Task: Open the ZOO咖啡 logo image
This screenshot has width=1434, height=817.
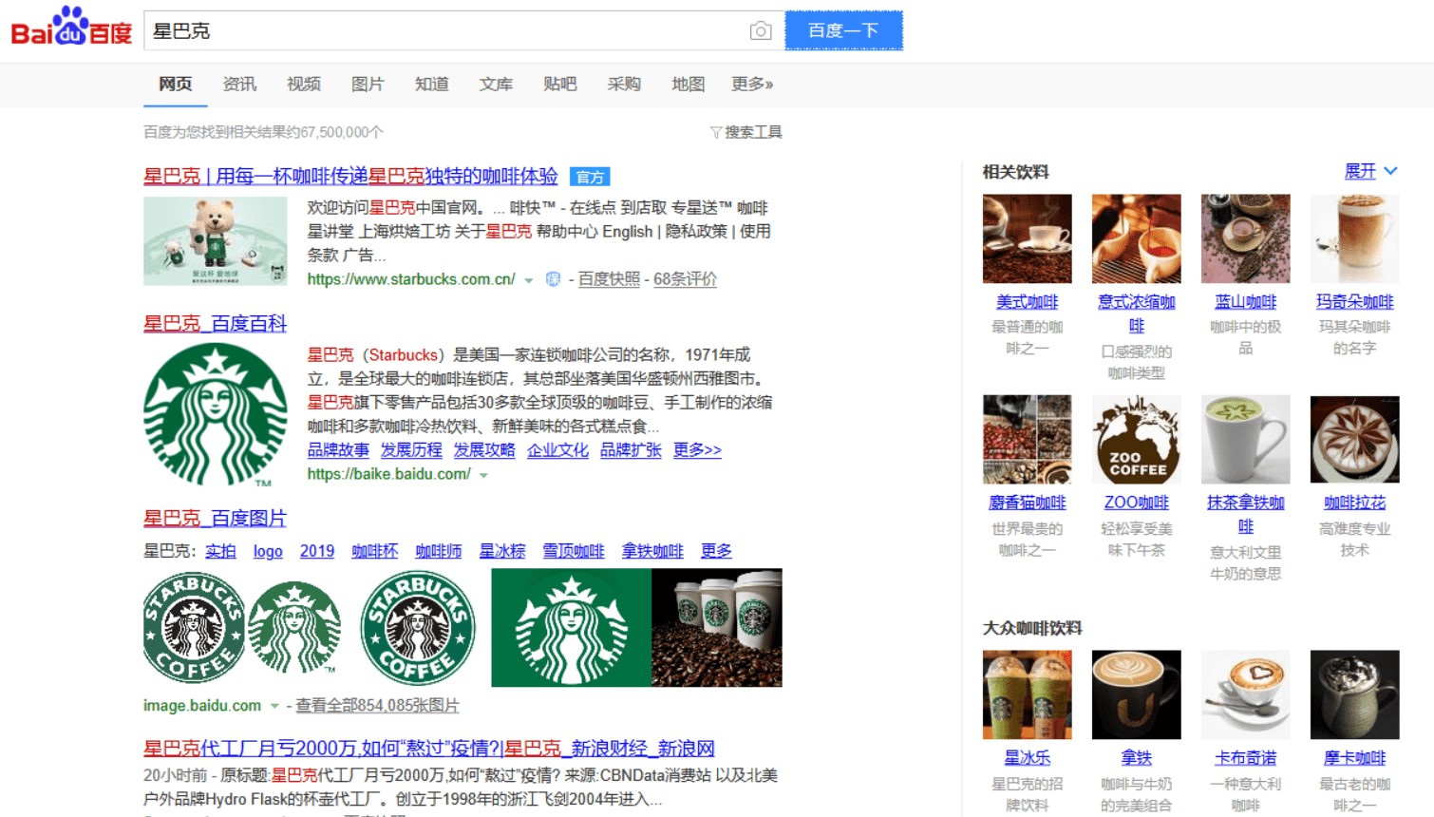Action: [x=1136, y=440]
